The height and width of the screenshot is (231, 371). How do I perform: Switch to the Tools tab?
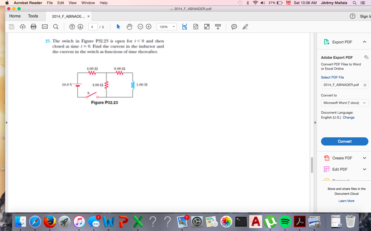point(33,16)
